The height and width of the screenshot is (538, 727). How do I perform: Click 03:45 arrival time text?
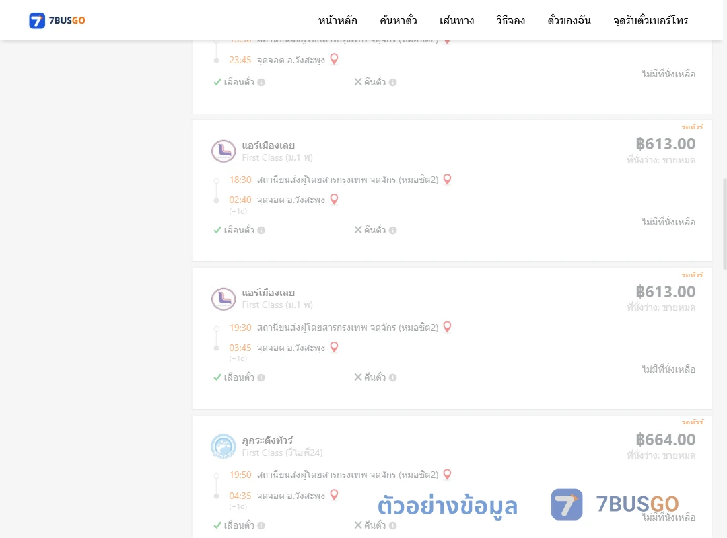[x=240, y=348]
